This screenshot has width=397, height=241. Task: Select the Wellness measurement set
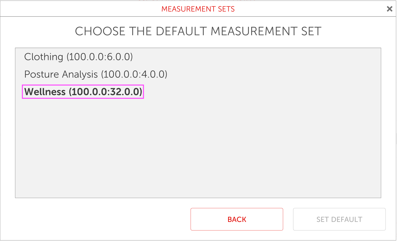83,92
